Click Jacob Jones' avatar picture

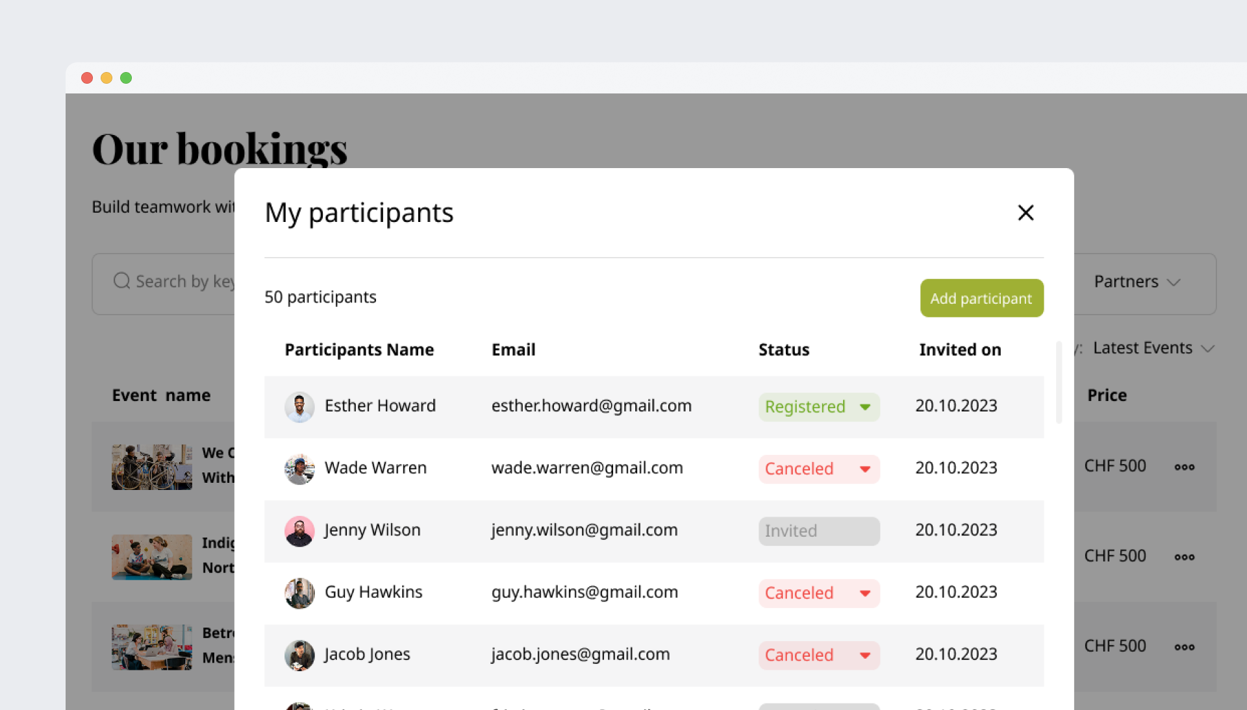(x=299, y=655)
